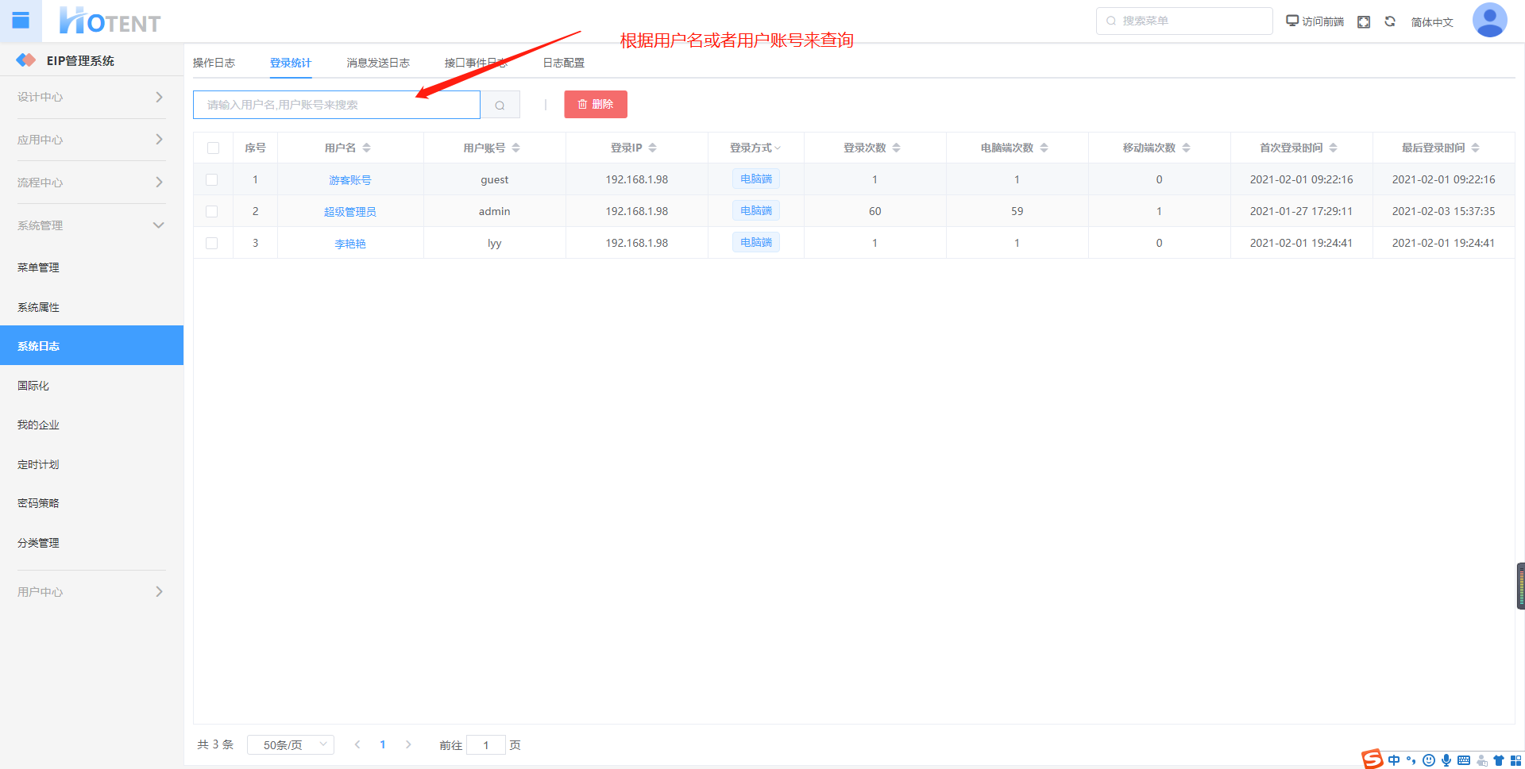Click the magnifier search button

click(x=500, y=105)
